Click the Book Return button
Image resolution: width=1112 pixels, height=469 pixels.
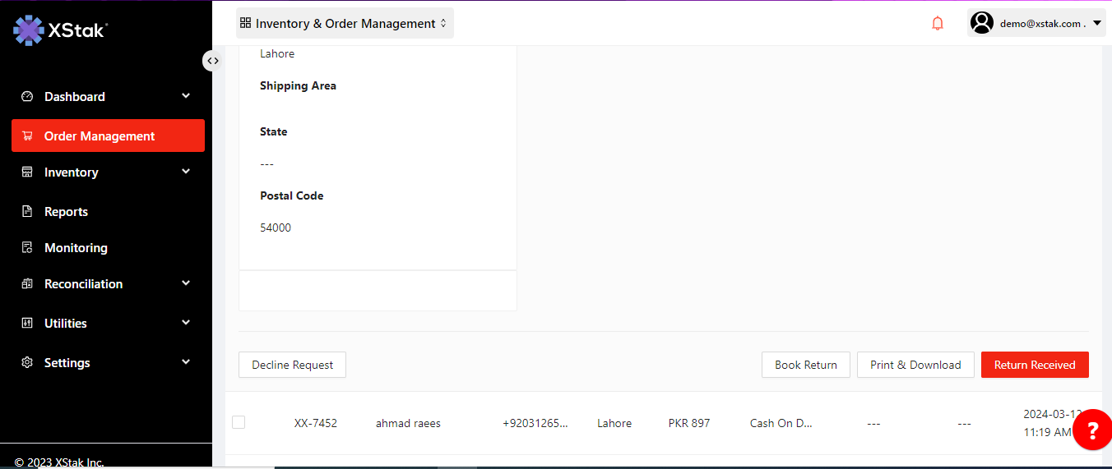[805, 365]
